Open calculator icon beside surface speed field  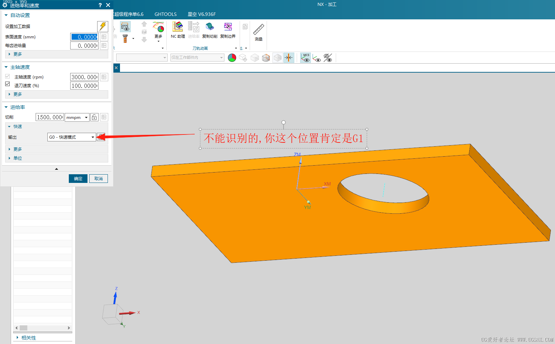pos(104,37)
